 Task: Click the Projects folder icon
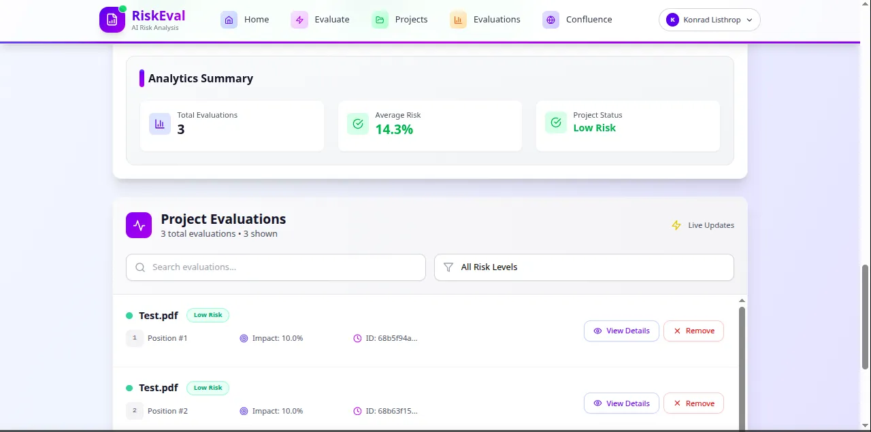[x=380, y=20]
